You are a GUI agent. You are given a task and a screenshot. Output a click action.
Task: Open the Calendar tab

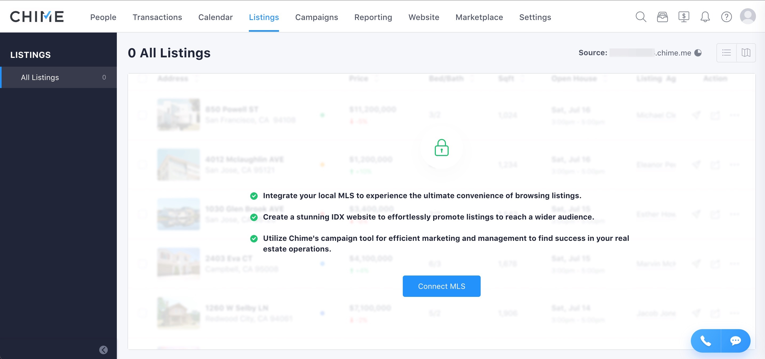[x=215, y=17]
